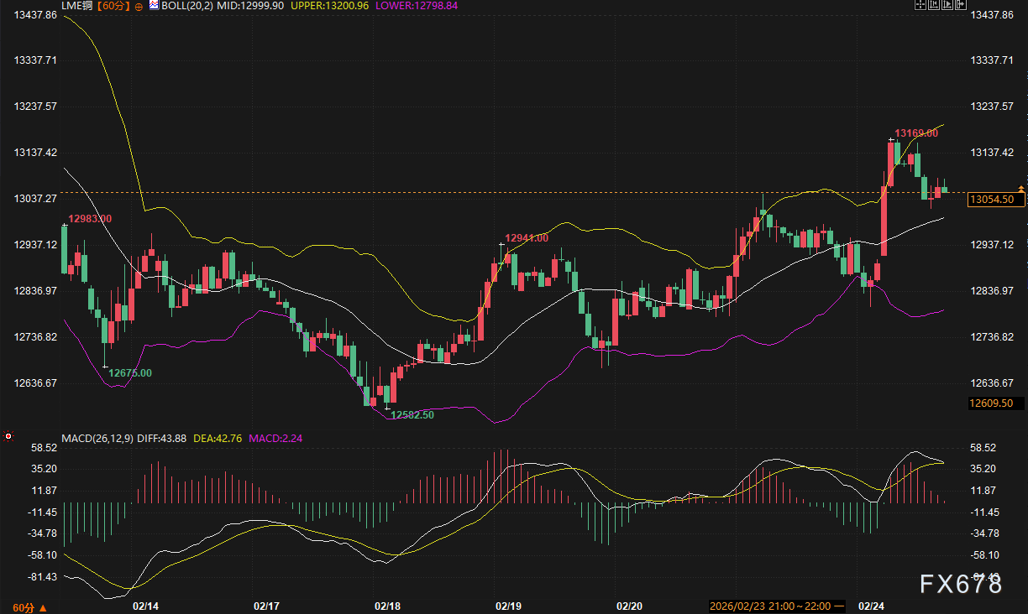Select the 12582.50 low price marker
This screenshot has height=614, width=1028.
[x=412, y=414]
